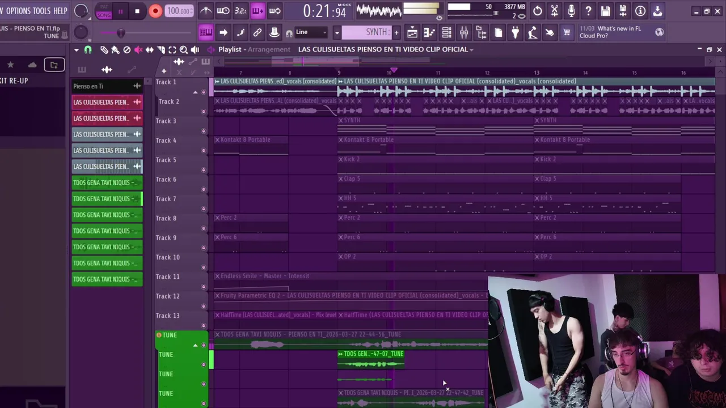This screenshot has width=726, height=408.
Task: Open the Mixer window
Action: [464, 33]
